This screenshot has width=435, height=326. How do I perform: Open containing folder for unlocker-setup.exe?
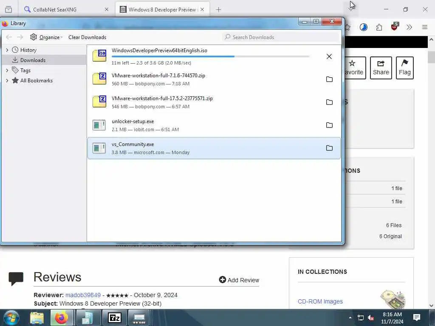click(x=329, y=125)
